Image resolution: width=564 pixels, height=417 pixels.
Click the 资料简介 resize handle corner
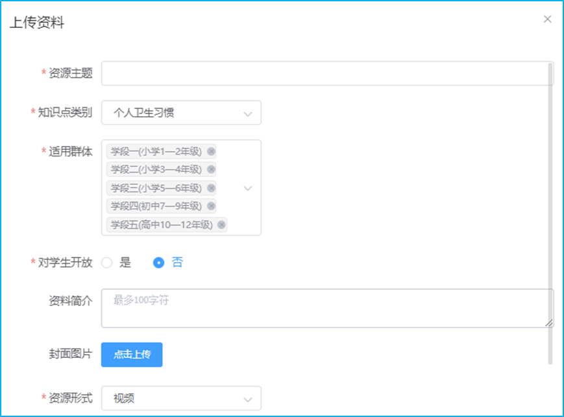[549, 323]
